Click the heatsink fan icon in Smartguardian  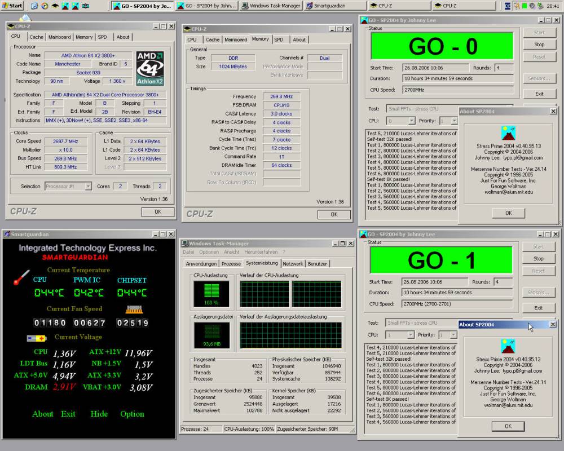click(x=134, y=309)
